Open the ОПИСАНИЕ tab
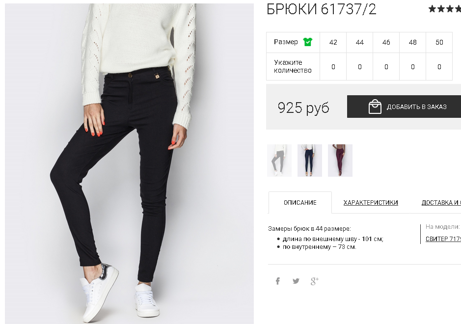This screenshot has width=461, height=324. coord(300,203)
